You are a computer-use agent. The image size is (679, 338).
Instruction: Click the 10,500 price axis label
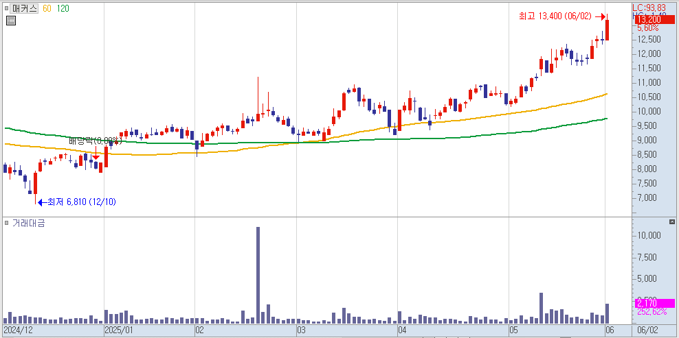[649, 97]
